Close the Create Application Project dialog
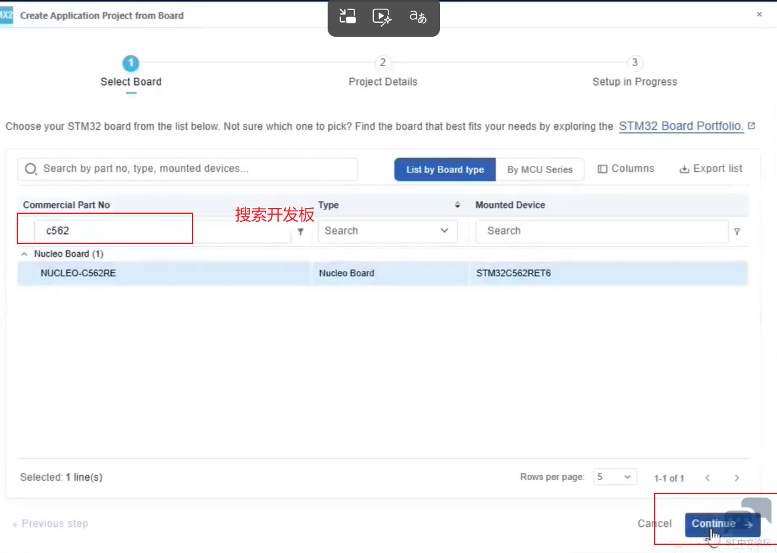 coord(759,14)
